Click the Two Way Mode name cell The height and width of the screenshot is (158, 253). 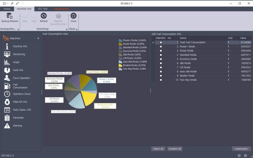click(188, 80)
